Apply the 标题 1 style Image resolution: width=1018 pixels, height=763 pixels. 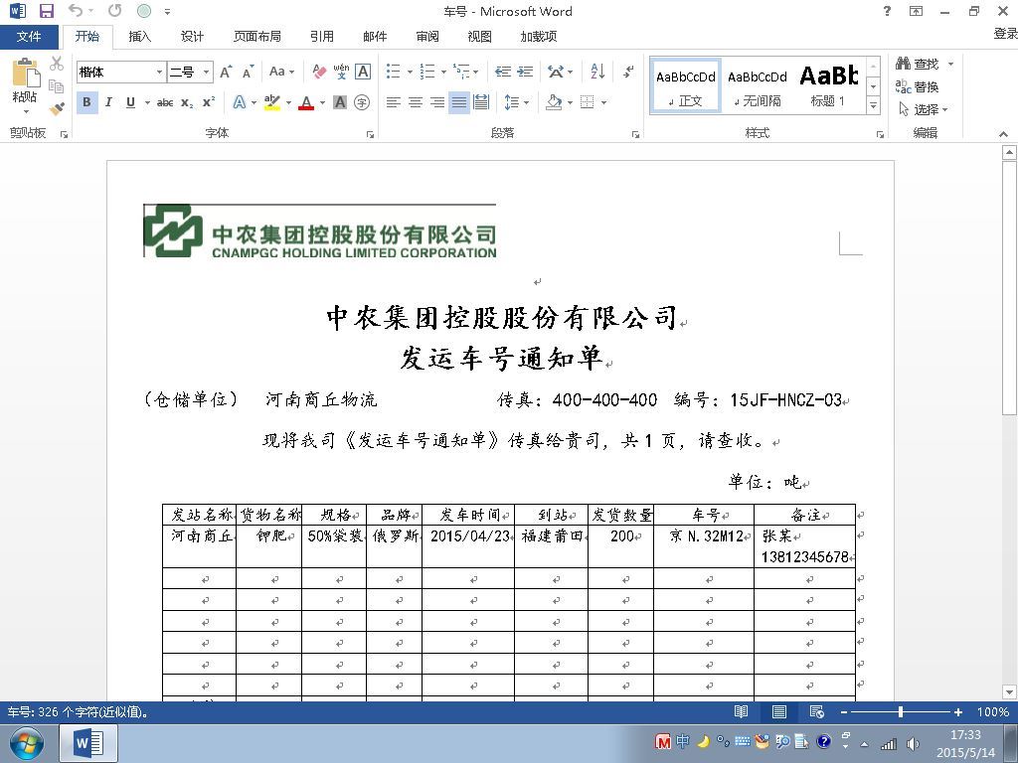coord(828,86)
